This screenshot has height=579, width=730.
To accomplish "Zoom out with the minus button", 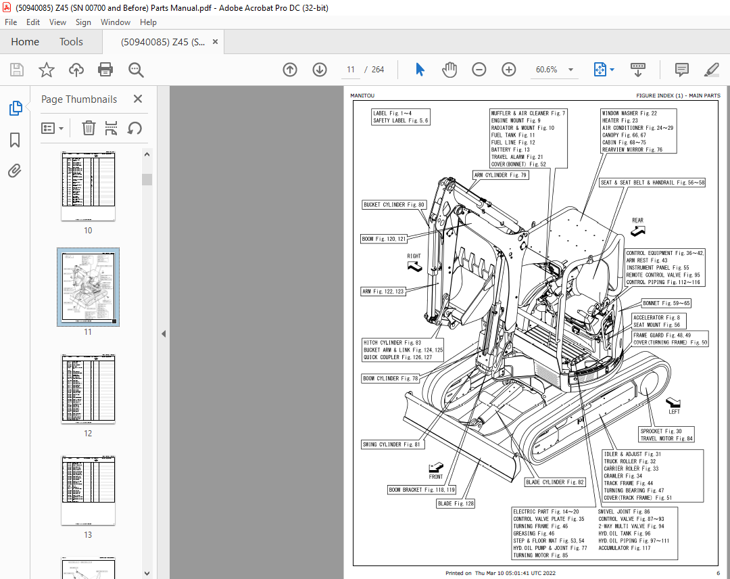I will pyautogui.click(x=479, y=70).
